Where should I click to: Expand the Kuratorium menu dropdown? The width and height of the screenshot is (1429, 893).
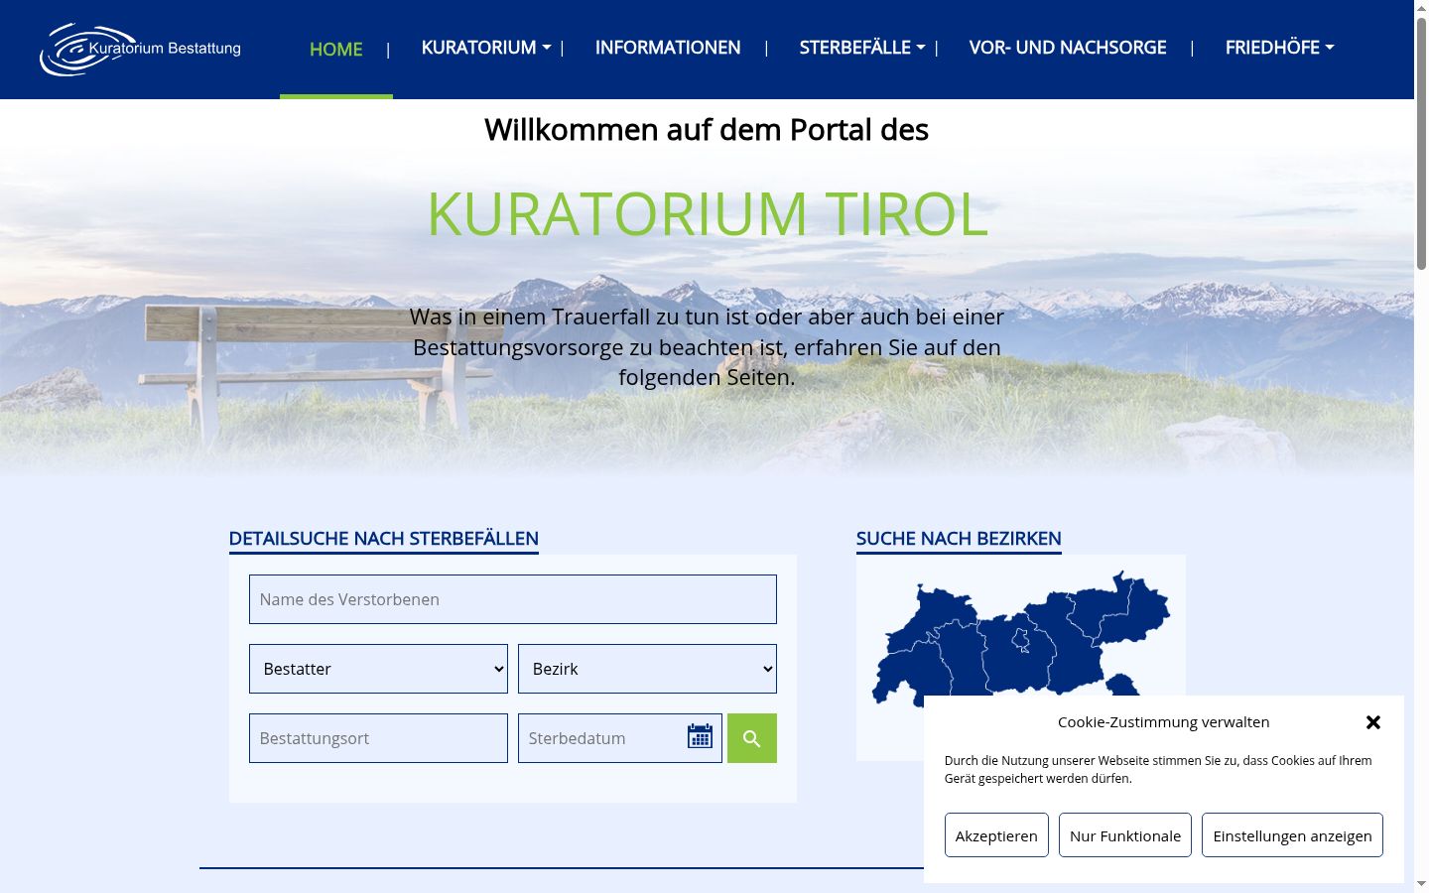486,48
